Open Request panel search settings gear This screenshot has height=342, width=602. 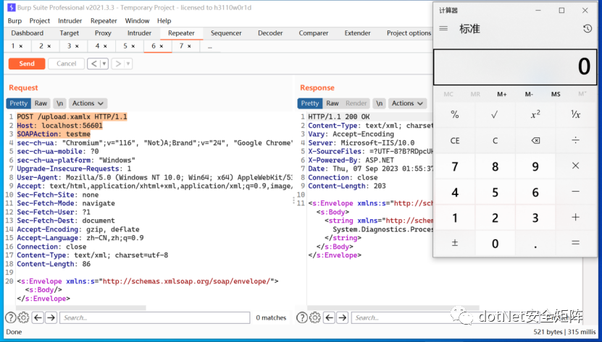[x=23, y=317]
